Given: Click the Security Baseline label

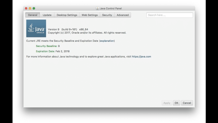Looking at the screenshot, I should click(x=46, y=46).
